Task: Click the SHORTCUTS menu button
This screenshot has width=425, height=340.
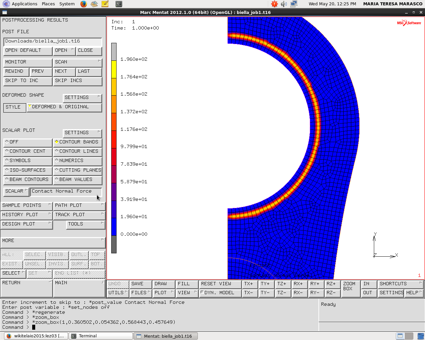Action: click(x=401, y=284)
